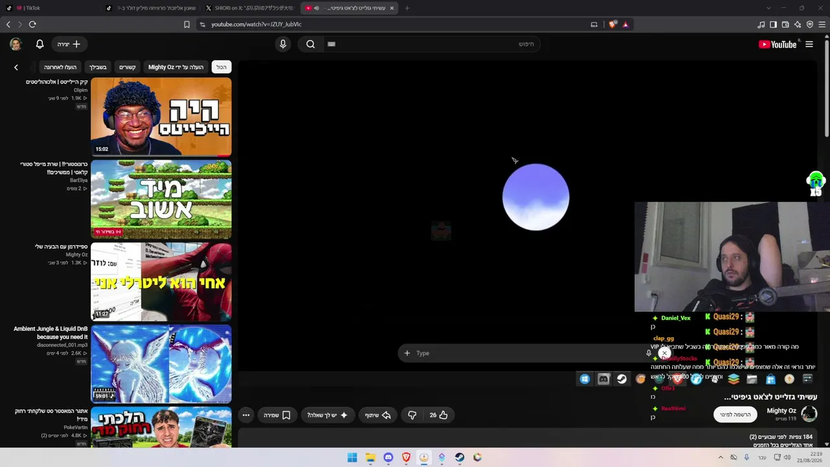Expand more filter chips with the arrow

coord(16,67)
